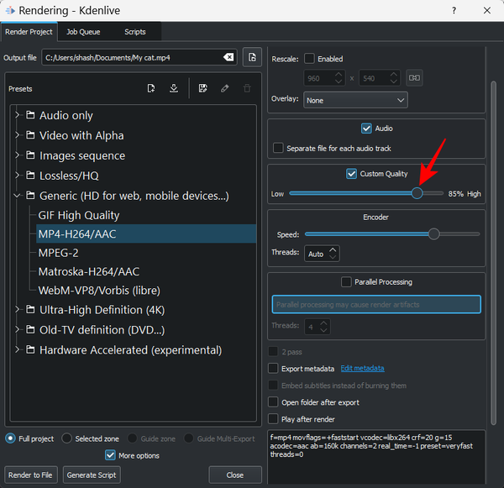Expand the Lossless/HQ preset group

17,176
